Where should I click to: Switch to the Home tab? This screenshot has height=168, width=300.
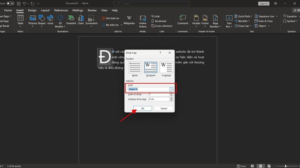coord(8,10)
